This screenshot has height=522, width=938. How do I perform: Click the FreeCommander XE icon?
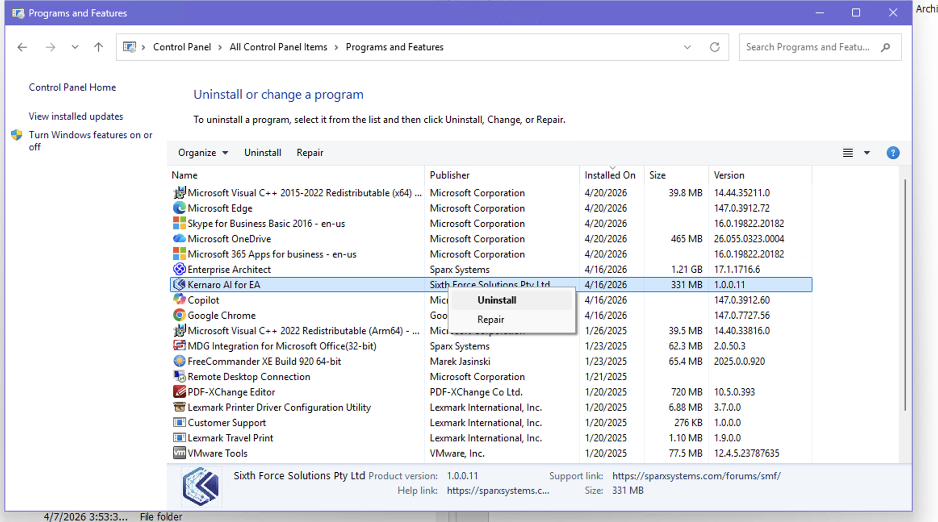(x=180, y=361)
